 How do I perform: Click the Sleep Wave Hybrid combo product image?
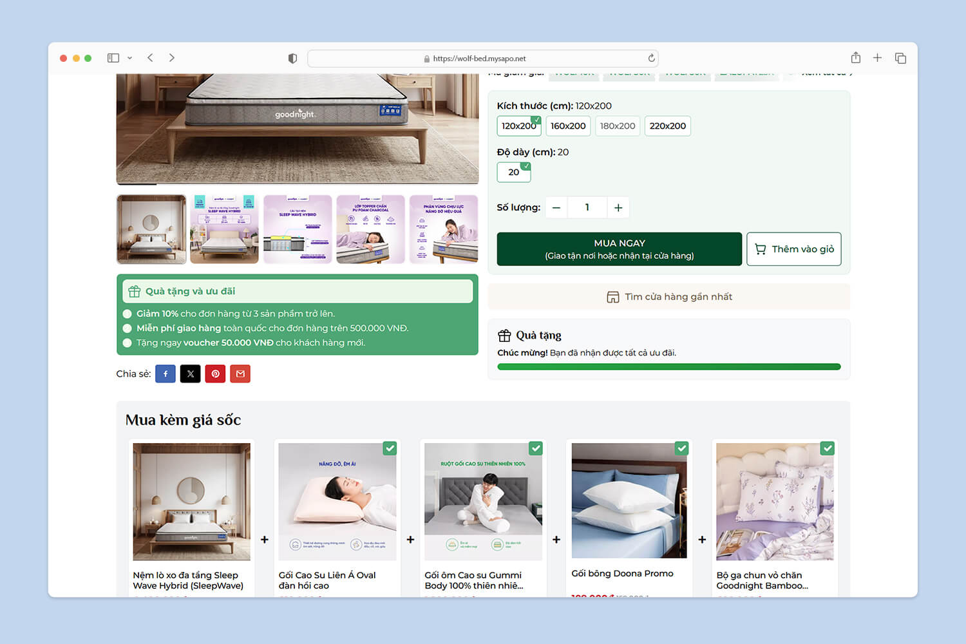(x=191, y=502)
